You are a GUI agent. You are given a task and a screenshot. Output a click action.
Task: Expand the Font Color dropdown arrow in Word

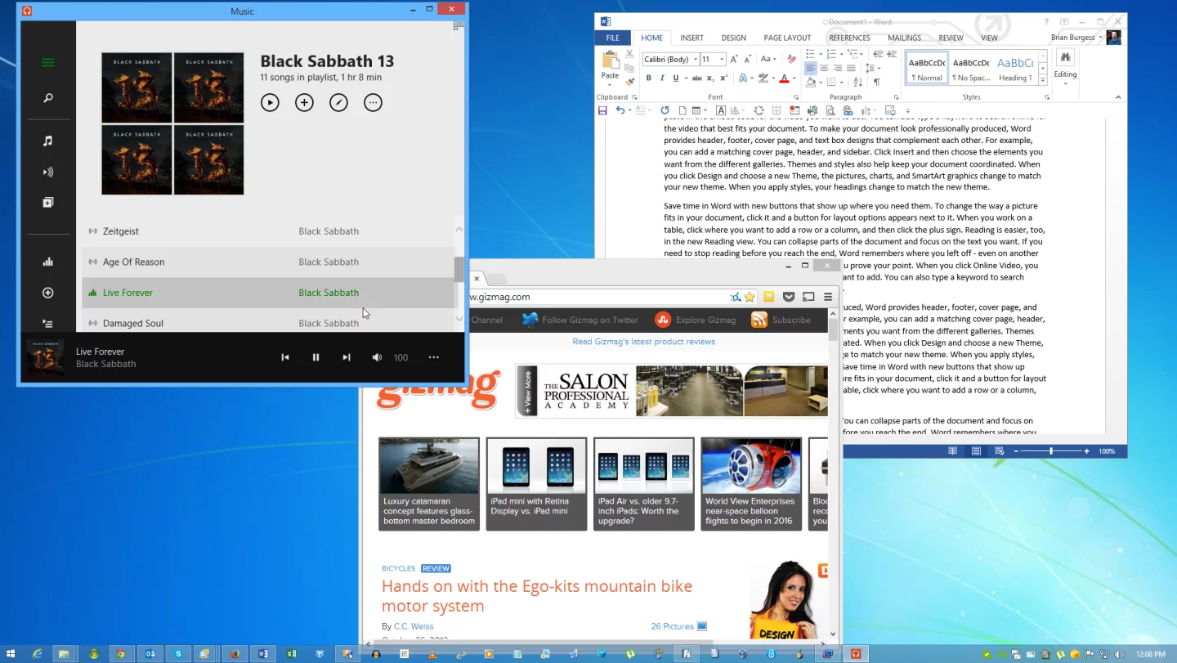[x=794, y=78]
